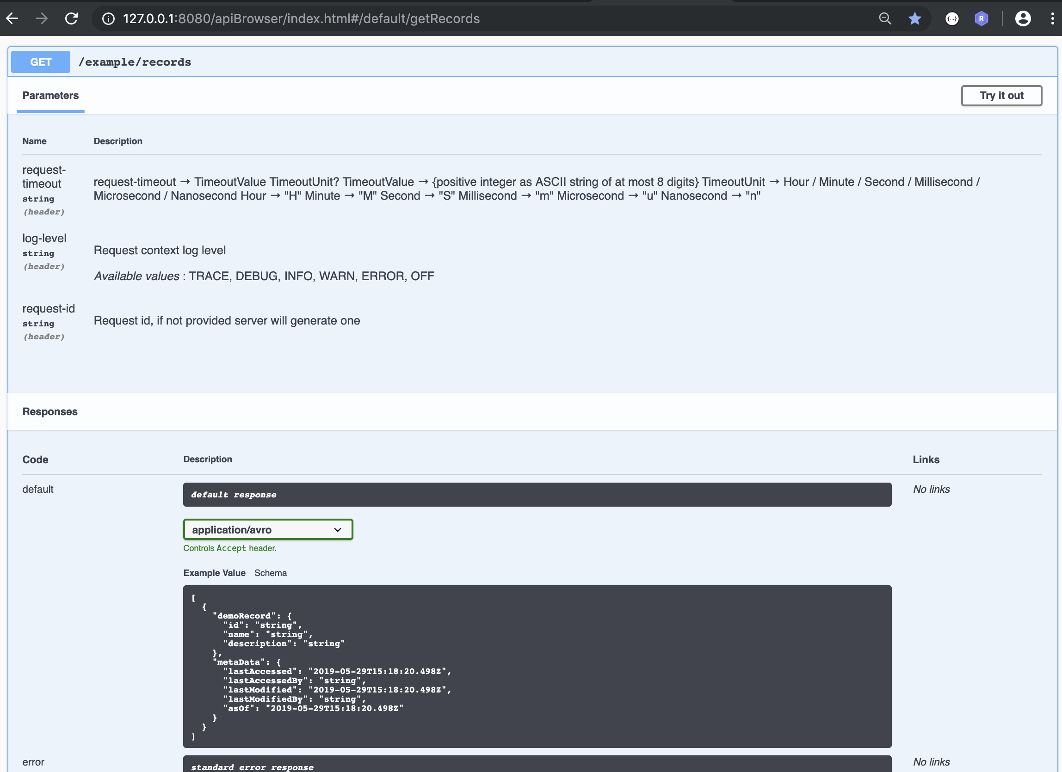Go back using browser back arrow
This screenshot has width=1062, height=772.
[x=12, y=18]
